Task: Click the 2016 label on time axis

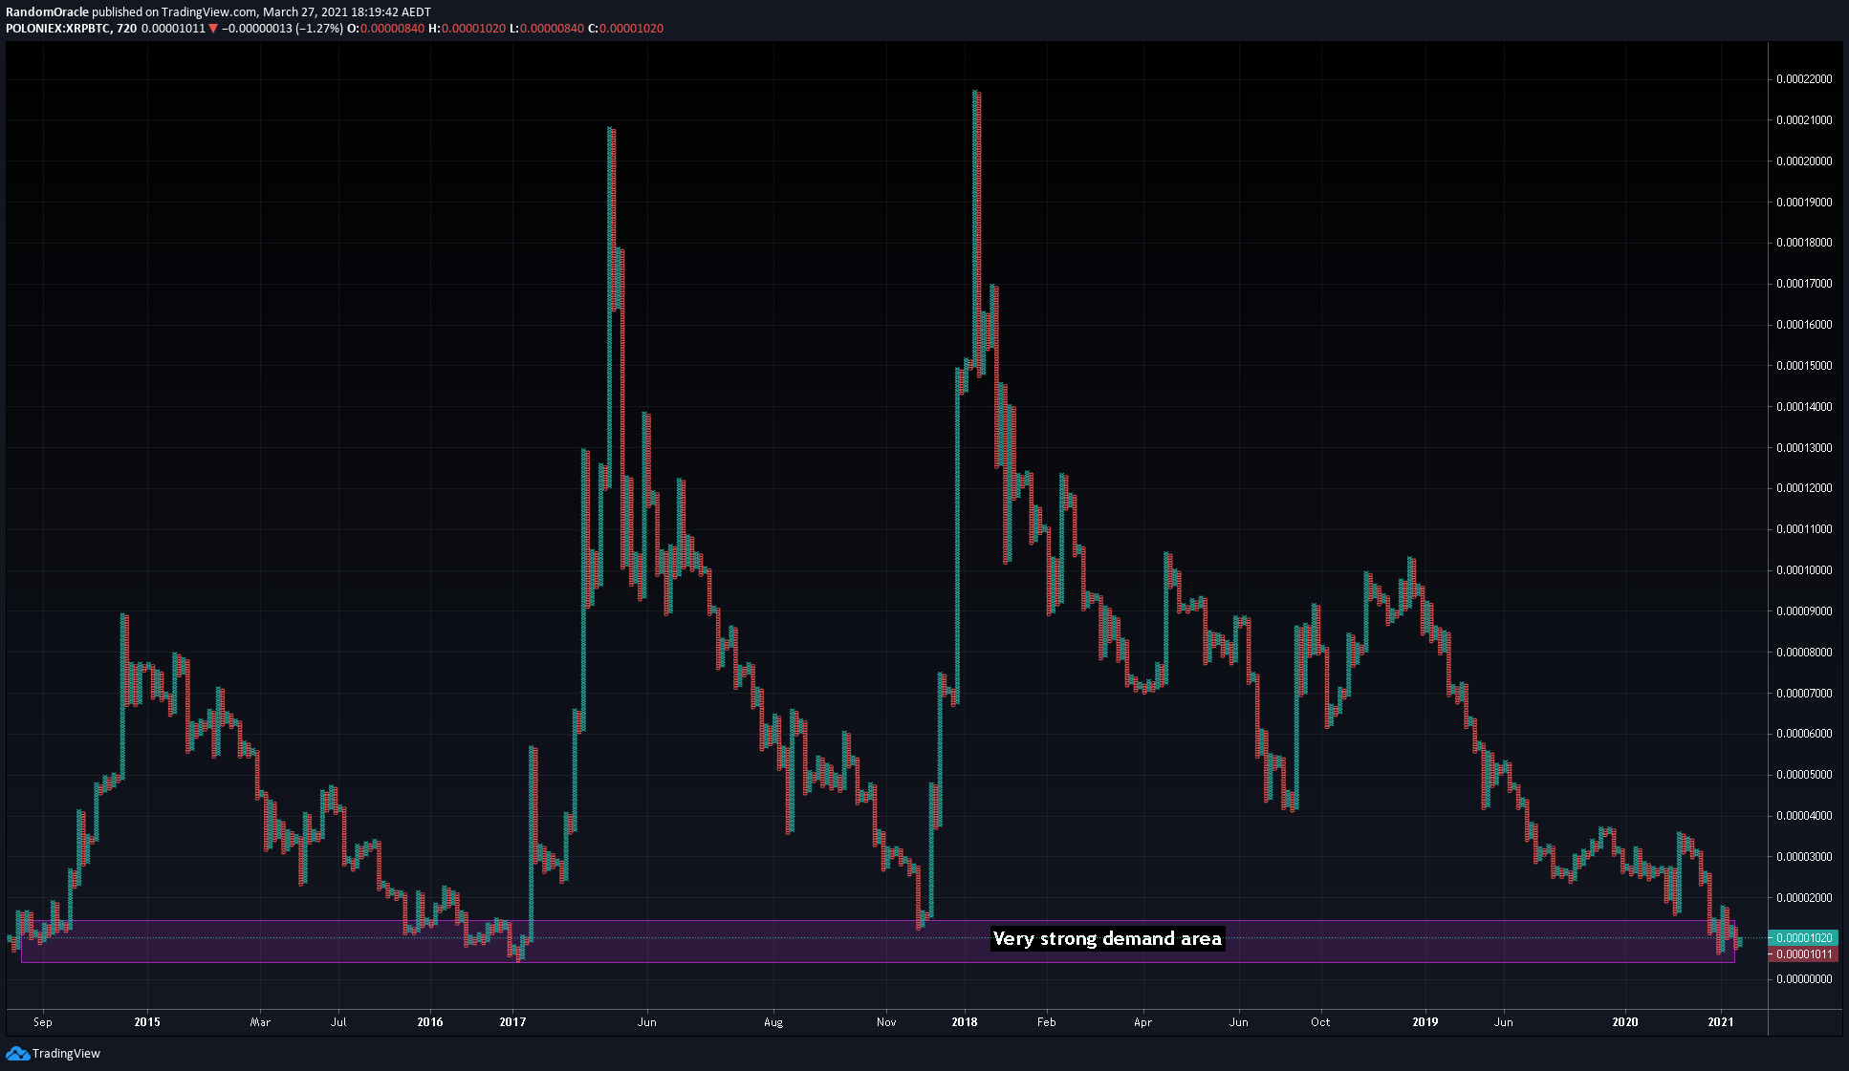Action: (x=430, y=1022)
